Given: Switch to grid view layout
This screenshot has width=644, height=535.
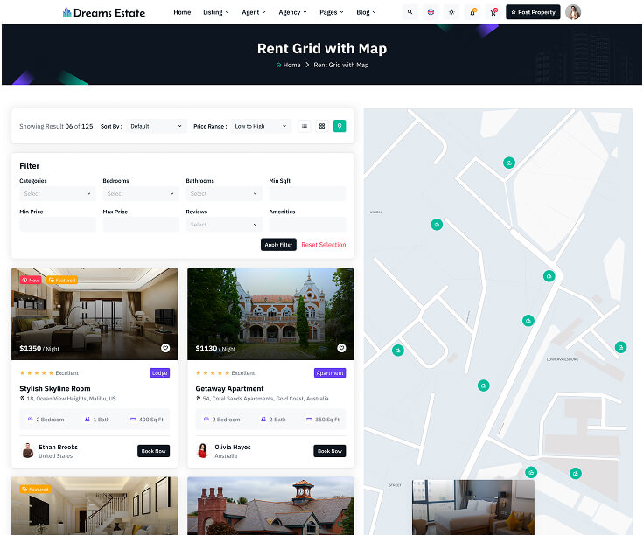Looking at the screenshot, I should point(322,126).
